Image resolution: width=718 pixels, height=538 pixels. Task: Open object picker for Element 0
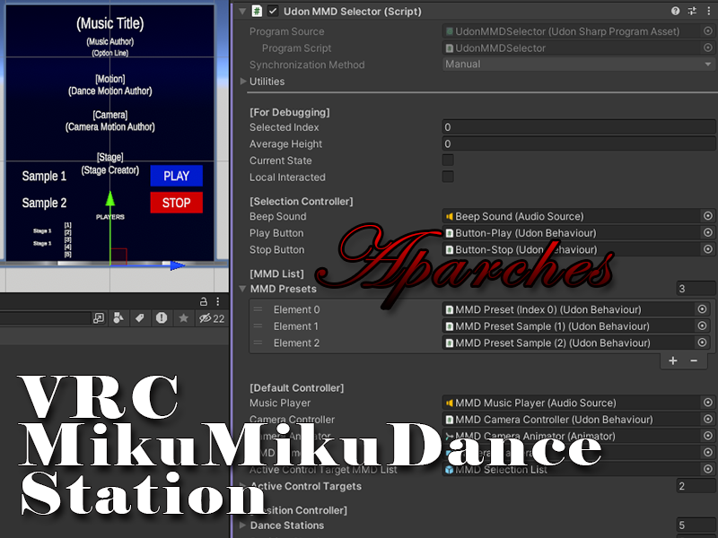(702, 309)
